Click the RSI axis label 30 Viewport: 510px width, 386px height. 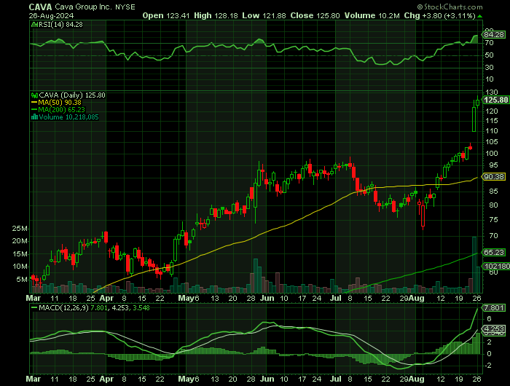point(489,67)
